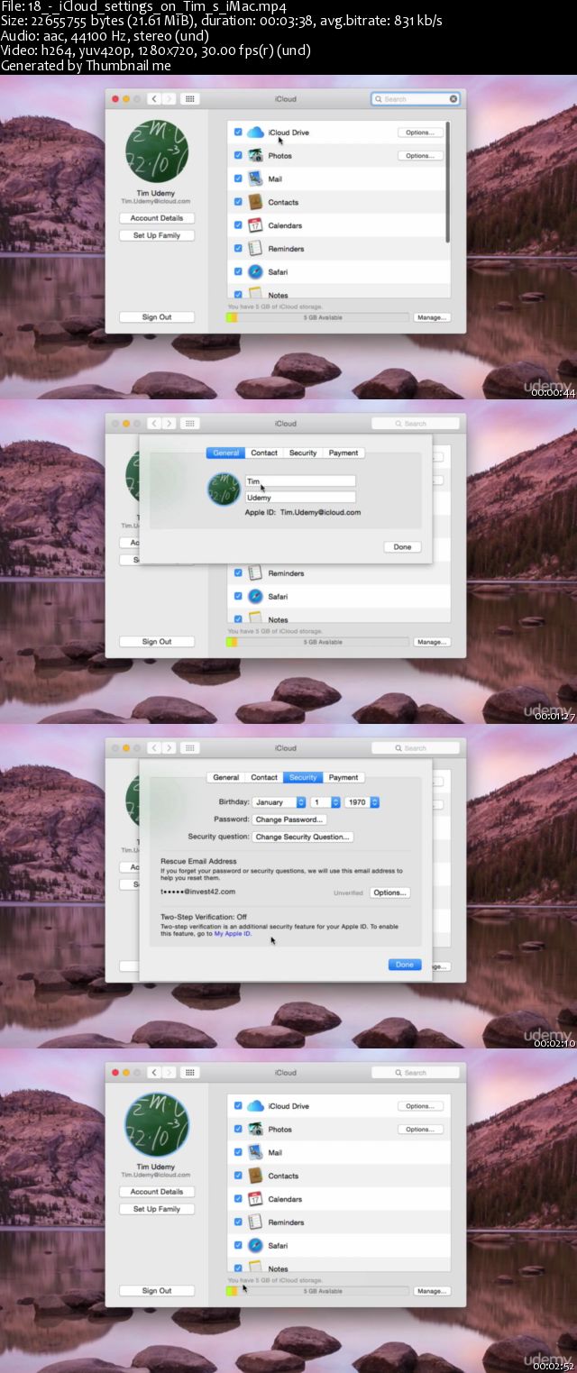Uncheck Mail checkbox in the 00:02:52 frame

pyautogui.click(x=238, y=1152)
